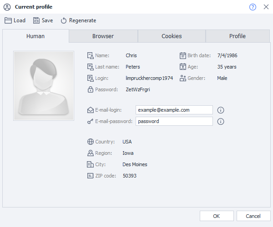This screenshot has height=227, width=273.
Task: Click the E-mail-login input field
Action: pos(174,110)
